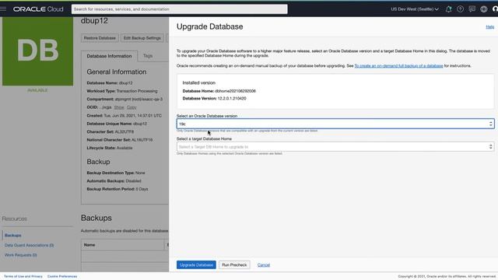498x280 pixels.
Task: Click the green DB database icon
Action: pos(37,51)
